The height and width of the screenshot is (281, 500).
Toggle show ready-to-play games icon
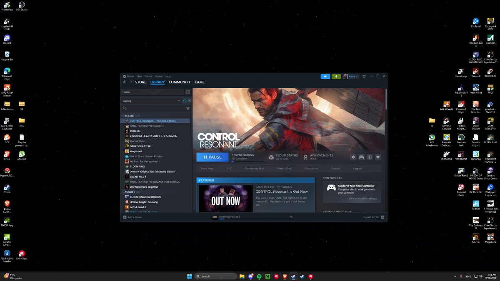tap(190, 101)
